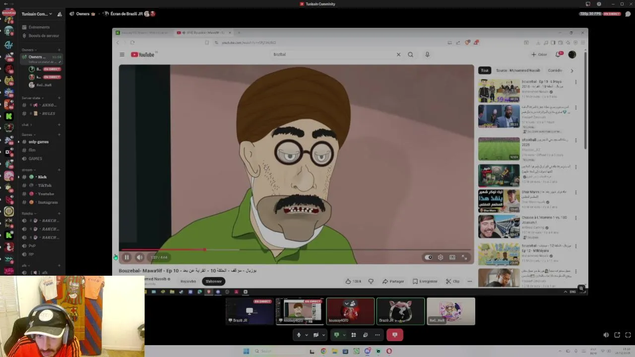Toggle YouTube autoplay switch in player
Image resolution: width=635 pixels, height=357 pixels.
[429, 257]
